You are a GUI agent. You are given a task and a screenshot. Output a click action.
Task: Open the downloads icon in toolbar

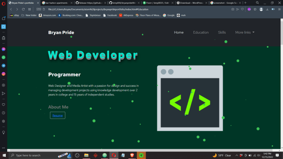(267, 9)
